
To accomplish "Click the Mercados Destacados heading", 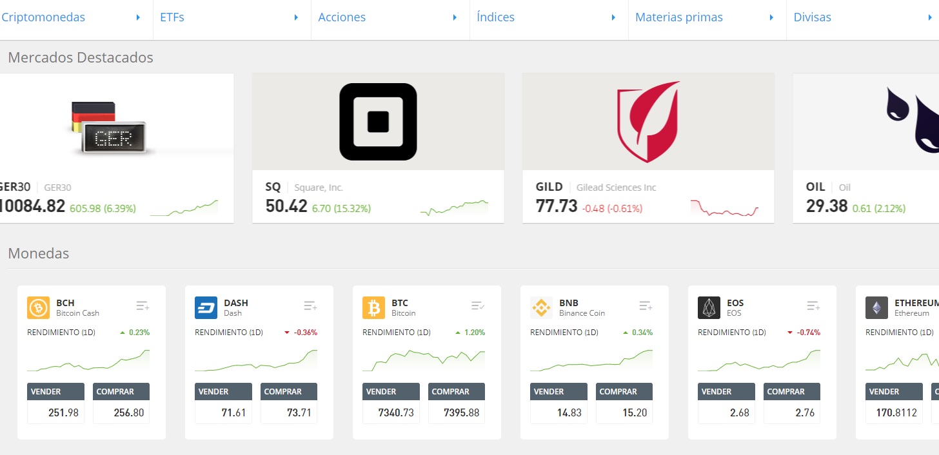I will [x=81, y=57].
